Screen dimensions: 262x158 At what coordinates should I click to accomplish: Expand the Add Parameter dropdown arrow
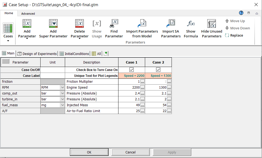click(x=27, y=39)
